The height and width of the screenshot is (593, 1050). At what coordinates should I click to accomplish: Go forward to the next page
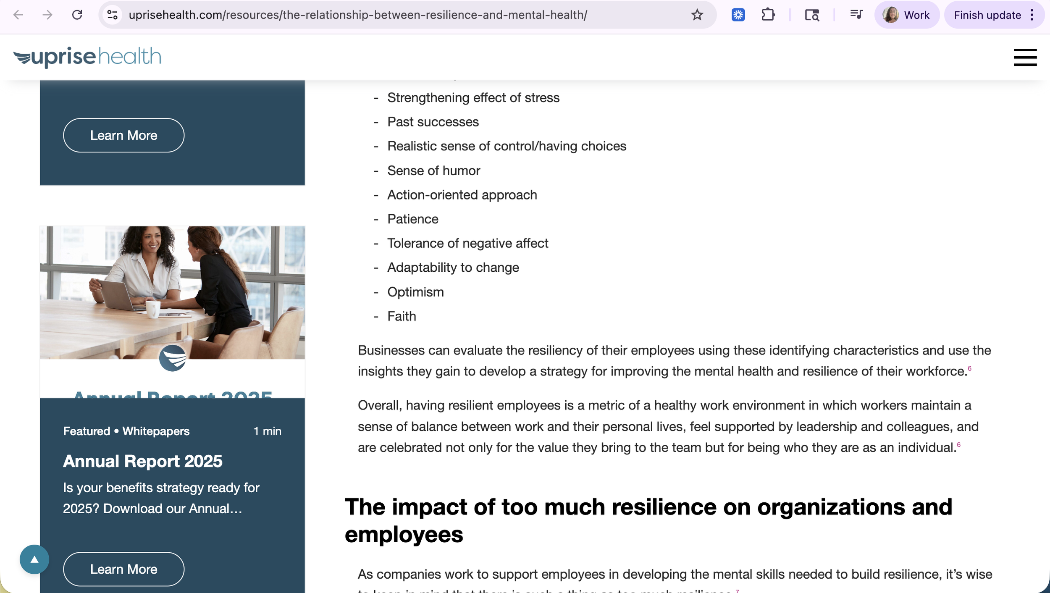(x=47, y=15)
